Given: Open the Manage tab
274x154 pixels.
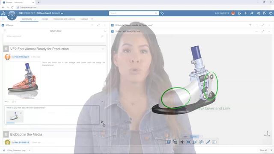Looking at the screenshot, I should pos(84,19).
